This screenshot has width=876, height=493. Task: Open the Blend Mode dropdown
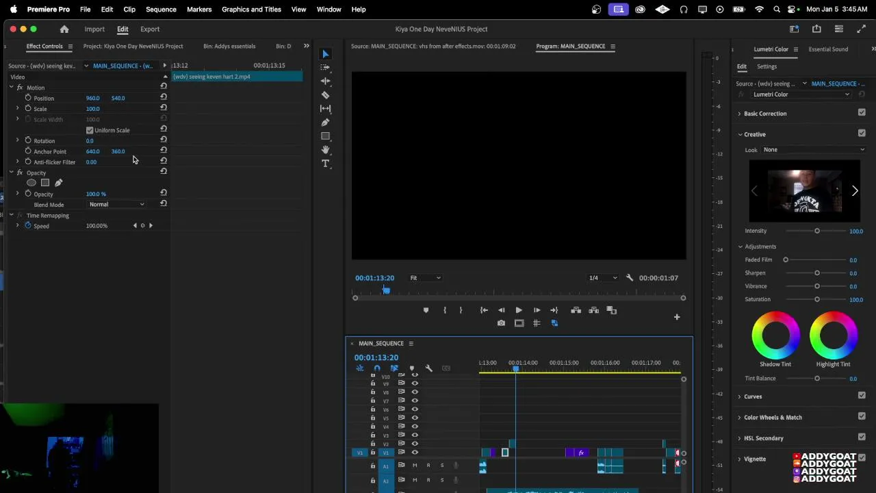pyautogui.click(x=117, y=205)
